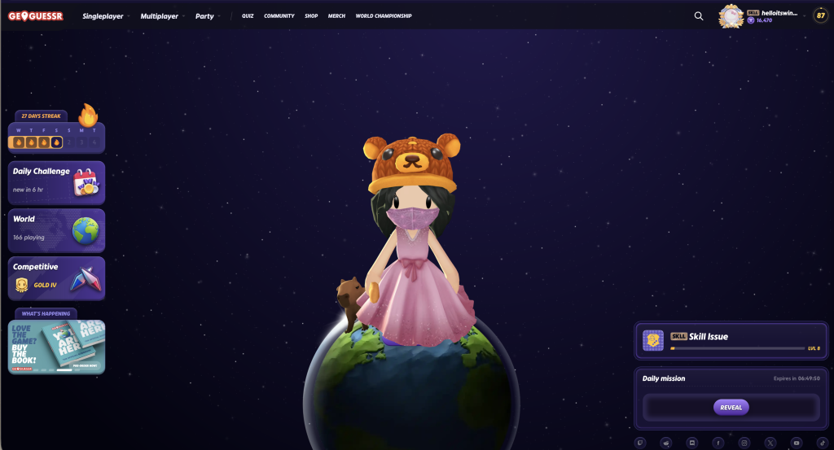
Task: Click the Reveal daily mission button
Action: point(731,408)
